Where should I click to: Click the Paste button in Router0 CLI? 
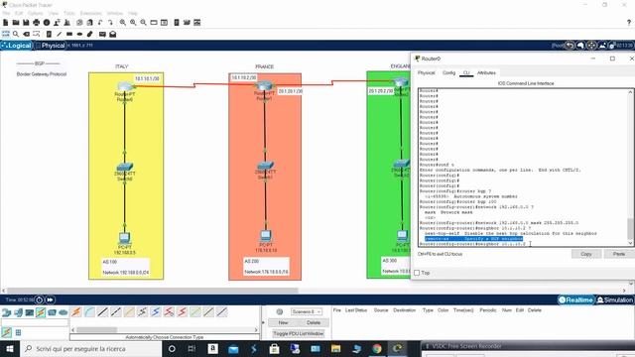point(619,254)
